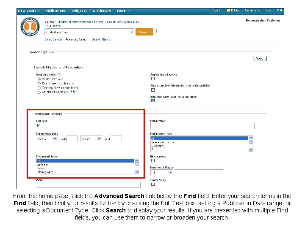Click the Publication input field

202,126
